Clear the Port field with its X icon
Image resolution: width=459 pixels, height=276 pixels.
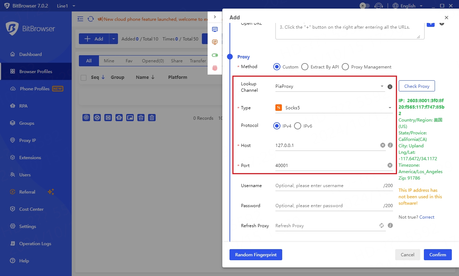coord(390,165)
